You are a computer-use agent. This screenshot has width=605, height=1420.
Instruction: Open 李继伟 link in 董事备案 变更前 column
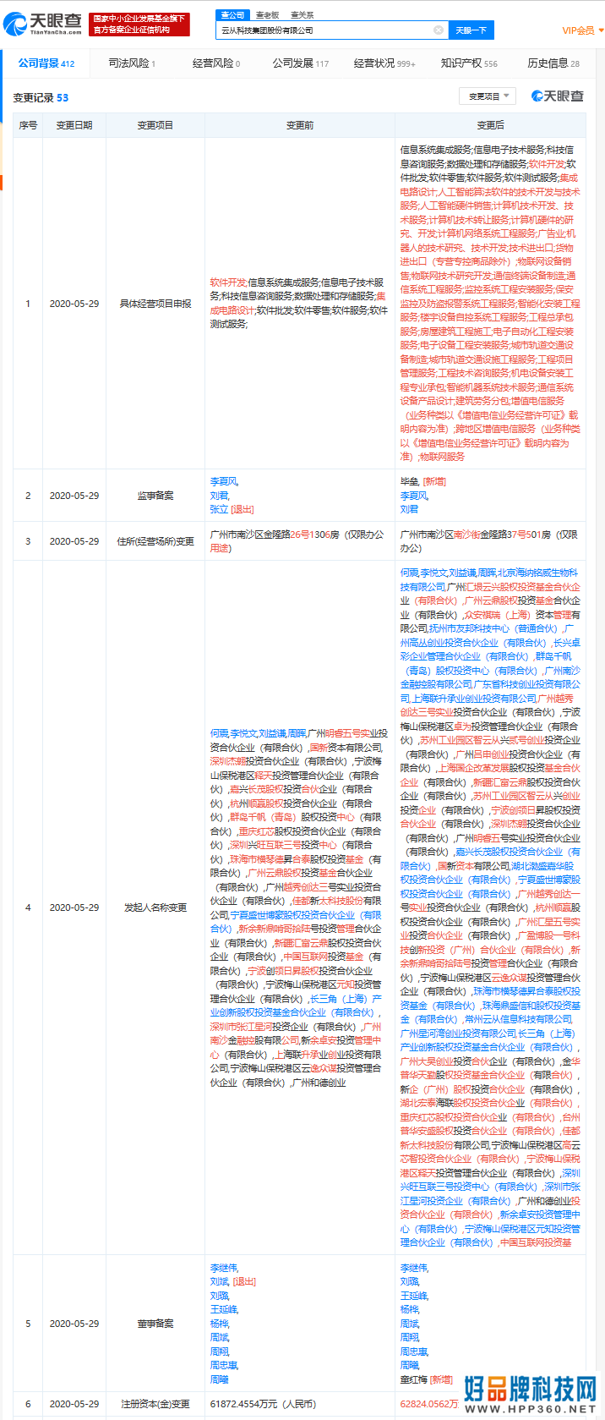[x=224, y=1268]
